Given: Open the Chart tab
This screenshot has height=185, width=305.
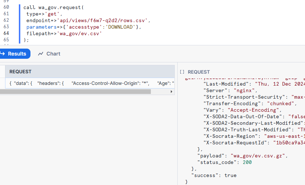Looking at the screenshot, I should click(x=53, y=54).
